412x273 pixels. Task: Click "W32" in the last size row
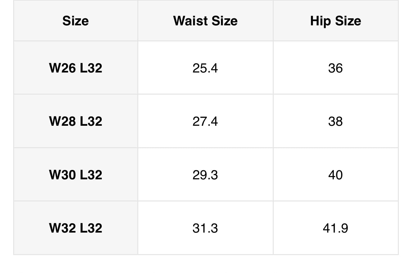click(62, 228)
